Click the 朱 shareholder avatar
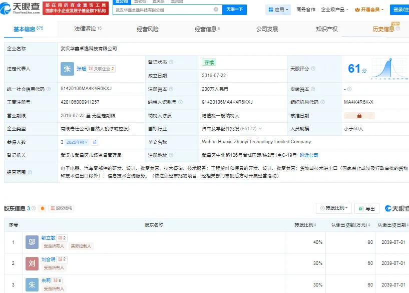 click(32, 284)
